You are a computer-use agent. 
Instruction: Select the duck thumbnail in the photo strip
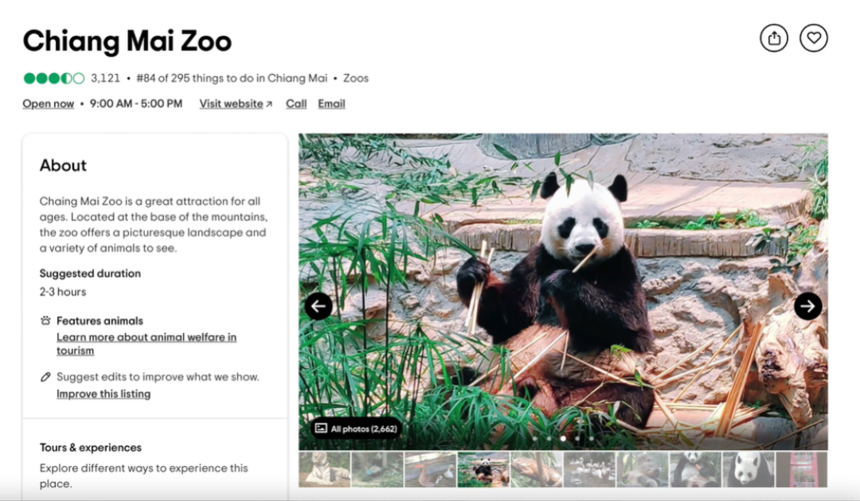(x=430, y=469)
